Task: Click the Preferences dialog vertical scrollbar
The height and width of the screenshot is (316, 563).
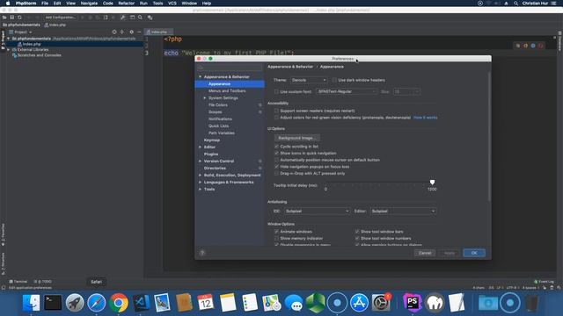Action: [489, 136]
